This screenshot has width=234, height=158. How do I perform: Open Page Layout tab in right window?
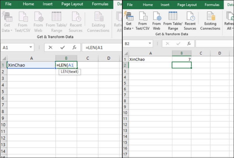click(x=187, y=5)
